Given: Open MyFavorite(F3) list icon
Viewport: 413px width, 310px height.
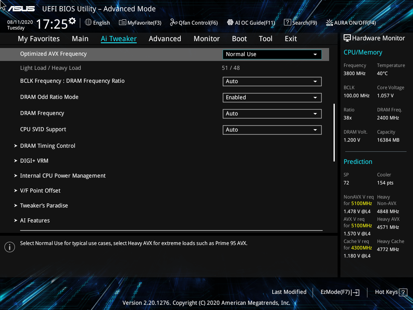Looking at the screenshot, I should pyautogui.click(x=123, y=23).
